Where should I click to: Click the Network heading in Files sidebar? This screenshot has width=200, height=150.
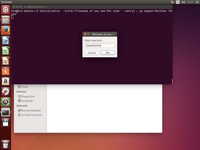click(x=22, y=106)
